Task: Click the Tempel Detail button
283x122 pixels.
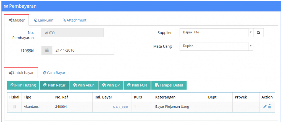Action: click(x=169, y=85)
